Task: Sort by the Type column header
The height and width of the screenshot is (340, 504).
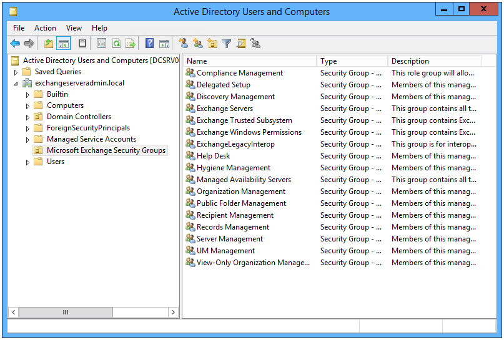Action: click(352, 61)
